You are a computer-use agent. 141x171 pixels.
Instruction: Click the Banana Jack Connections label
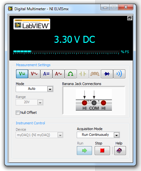[82, 84]
